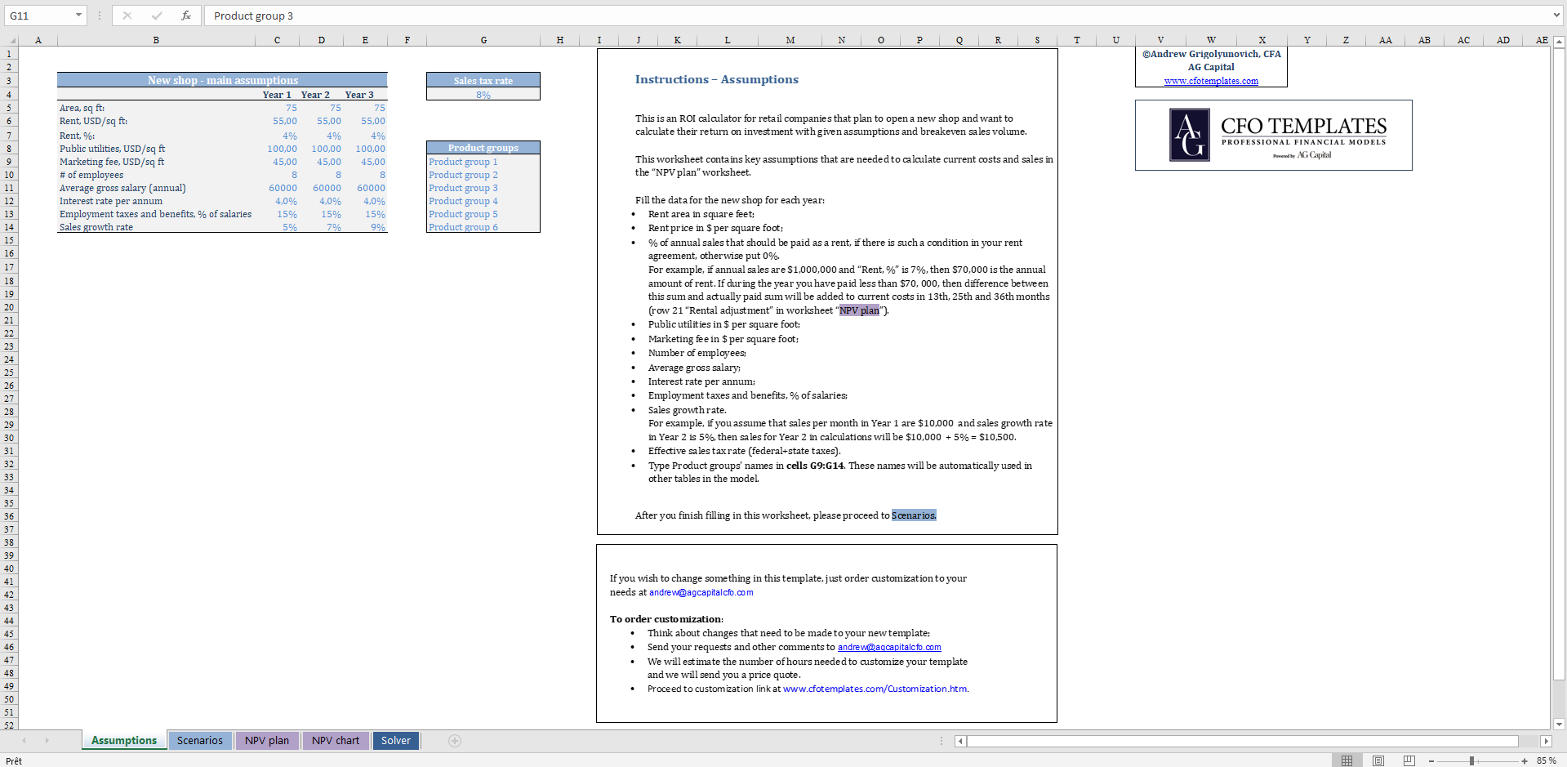This screenshot has height=767, width=1567.
Task: Select the '# of employees' label cell
Action: point(156,175)
